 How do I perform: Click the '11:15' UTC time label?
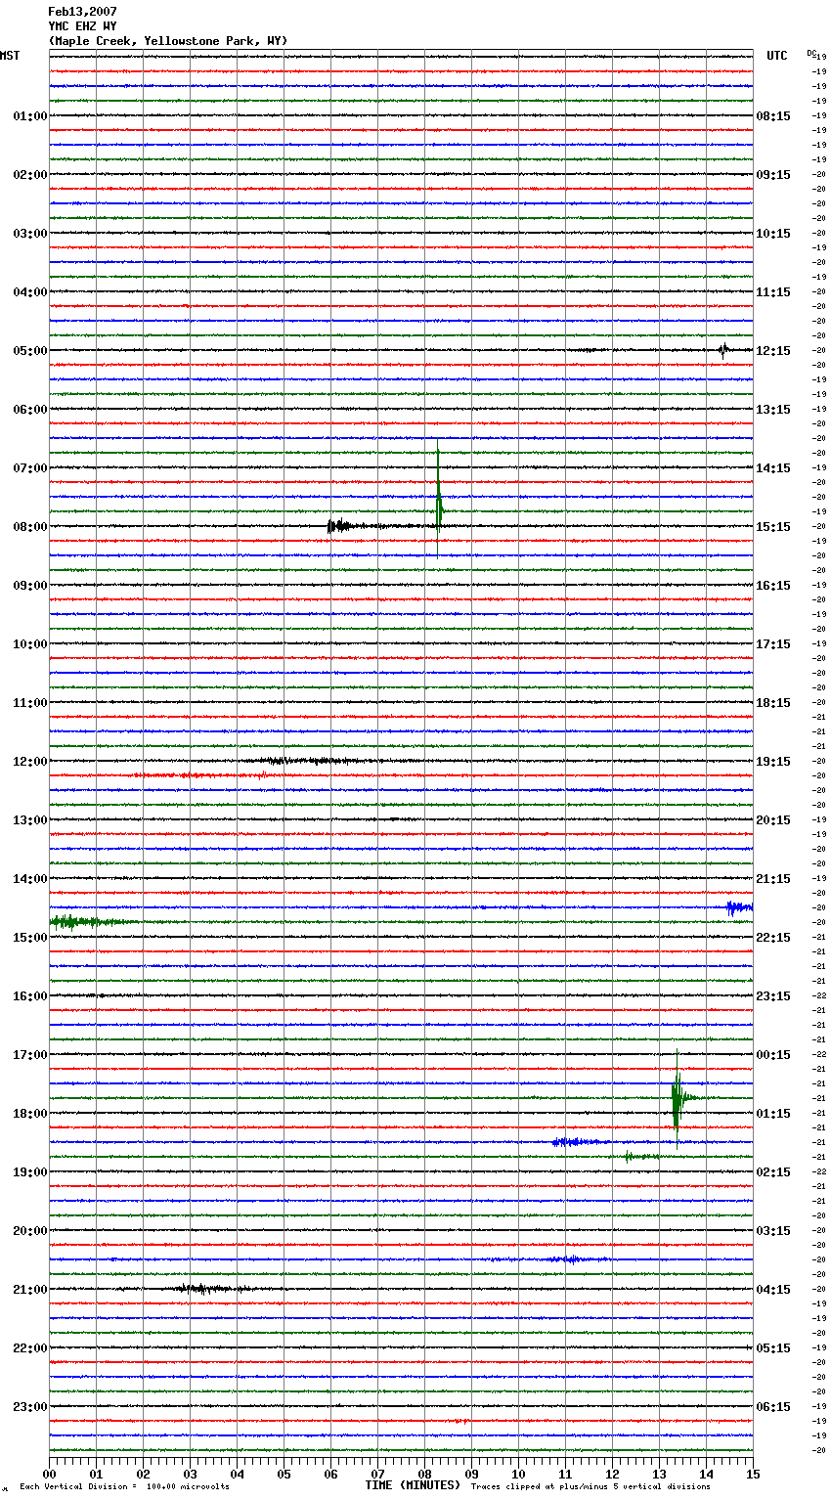pyautogui.click(x=773, y=292)
